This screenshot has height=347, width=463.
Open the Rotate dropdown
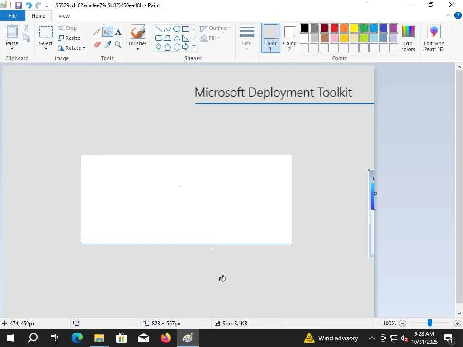pyautogui.click(x=71, y=48)
